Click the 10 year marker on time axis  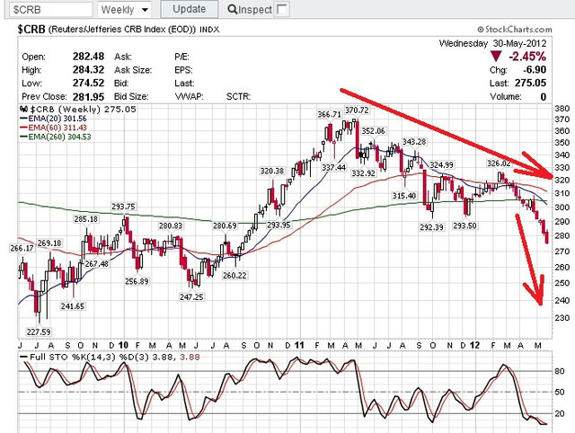point(124,345)
